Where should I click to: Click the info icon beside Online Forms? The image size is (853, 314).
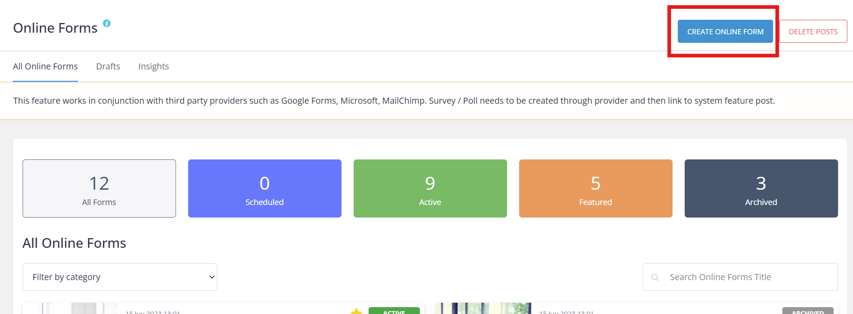[x=107, y=23]
